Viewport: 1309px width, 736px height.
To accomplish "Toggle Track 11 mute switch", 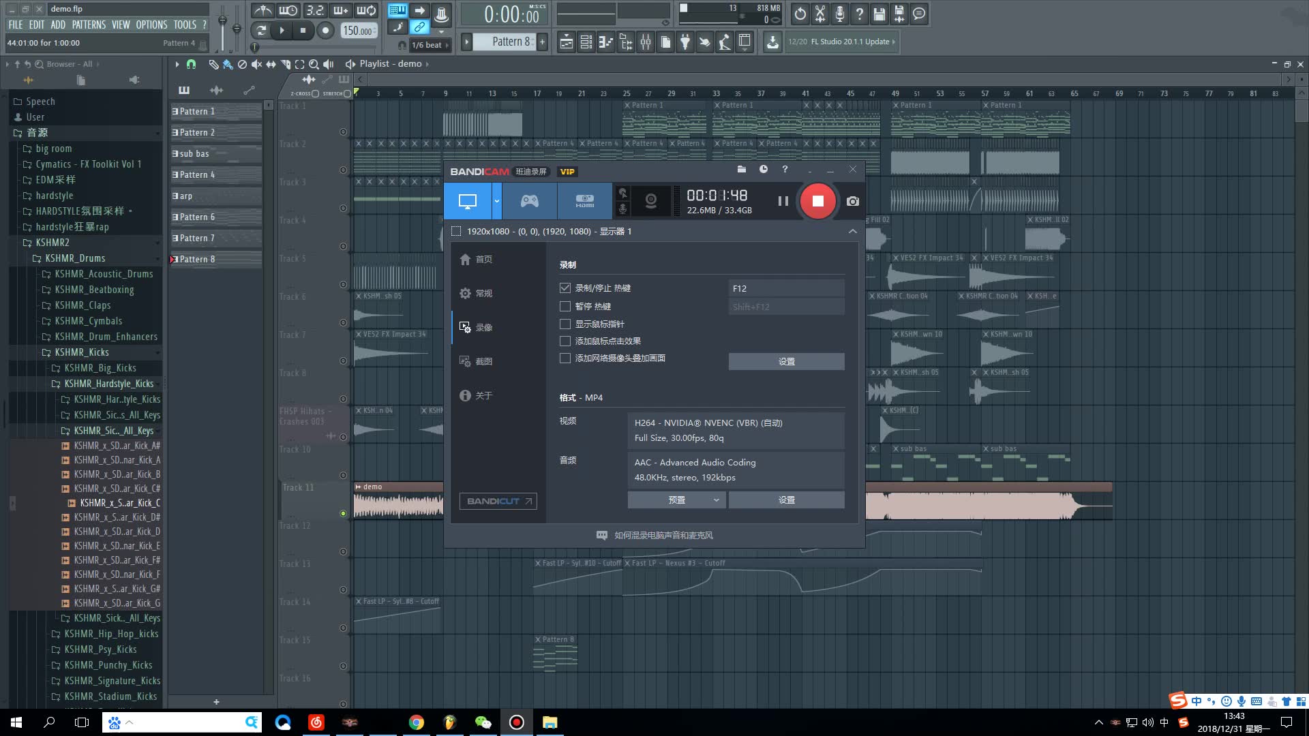I will click(343, 513).
